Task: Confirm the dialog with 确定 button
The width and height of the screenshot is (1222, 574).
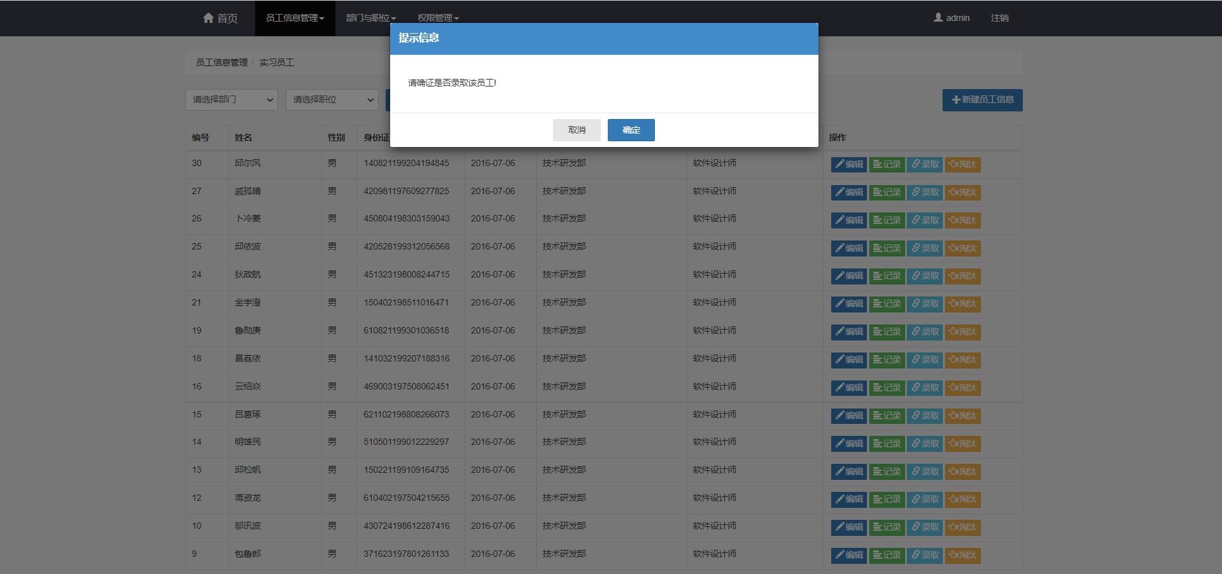Action: (631, 130)
